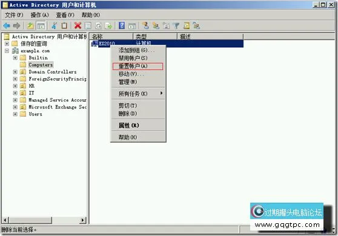
Task: Open 所有任务(K) submenu
Action: 138,94
